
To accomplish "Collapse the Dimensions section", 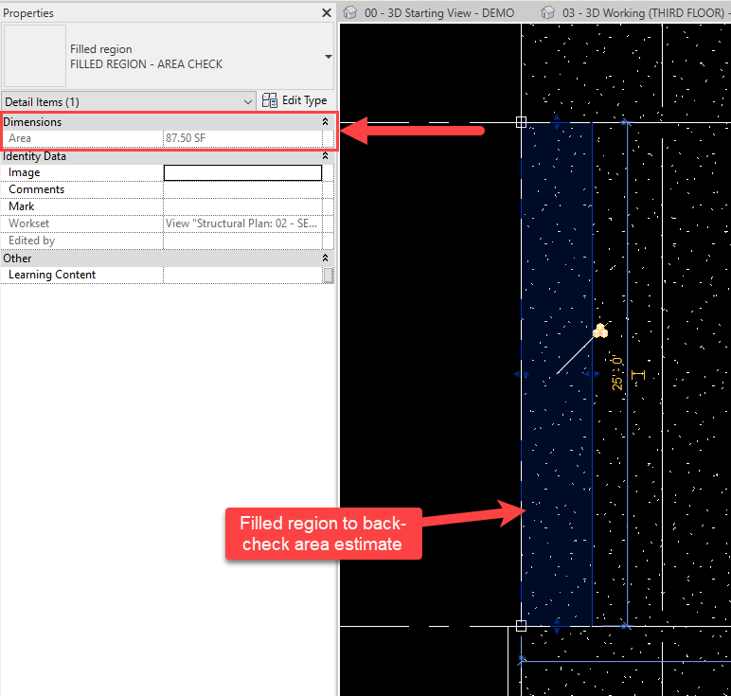I will [325, 121].
